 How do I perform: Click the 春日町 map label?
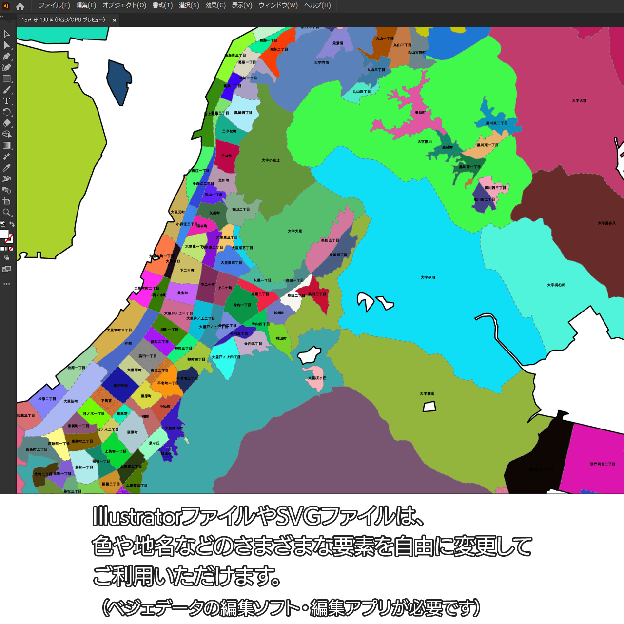tap(420, 113)
